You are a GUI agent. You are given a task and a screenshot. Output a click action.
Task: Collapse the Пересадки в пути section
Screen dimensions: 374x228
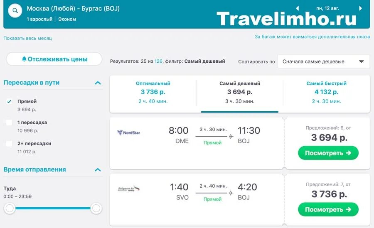point(98,83)
